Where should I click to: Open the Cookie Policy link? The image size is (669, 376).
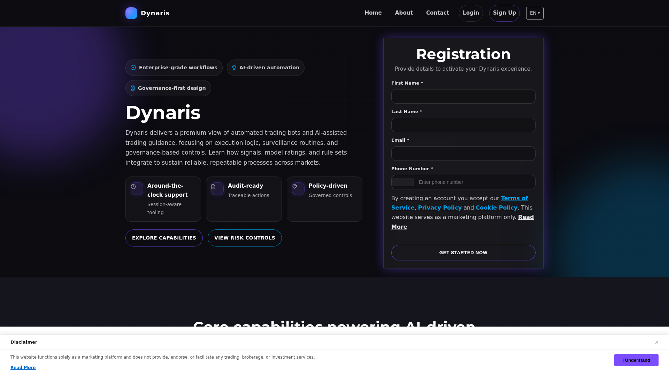point(497,207)
